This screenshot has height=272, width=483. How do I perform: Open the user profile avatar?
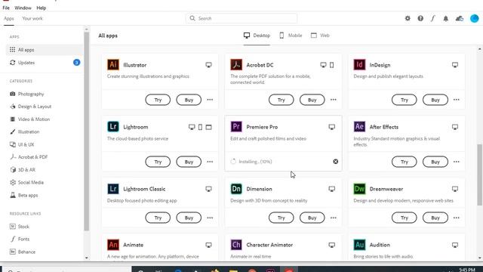475,18
